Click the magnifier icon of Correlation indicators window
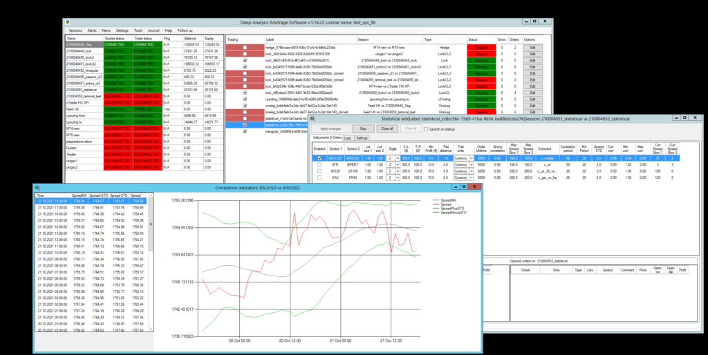This screenshot has height=355, width=708. click(x=38, y=187)
